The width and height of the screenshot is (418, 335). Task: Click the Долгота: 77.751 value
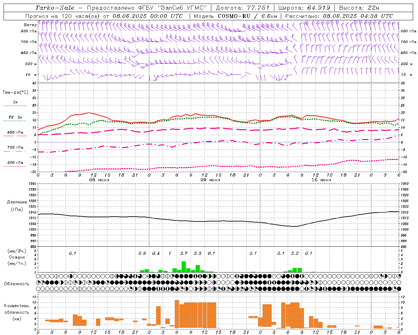[243, 8]
